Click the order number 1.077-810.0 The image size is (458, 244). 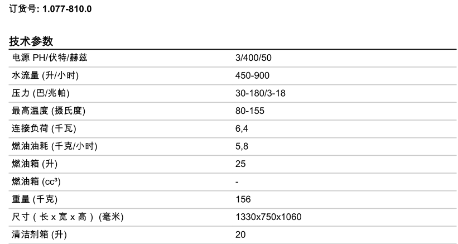[67, 9]
